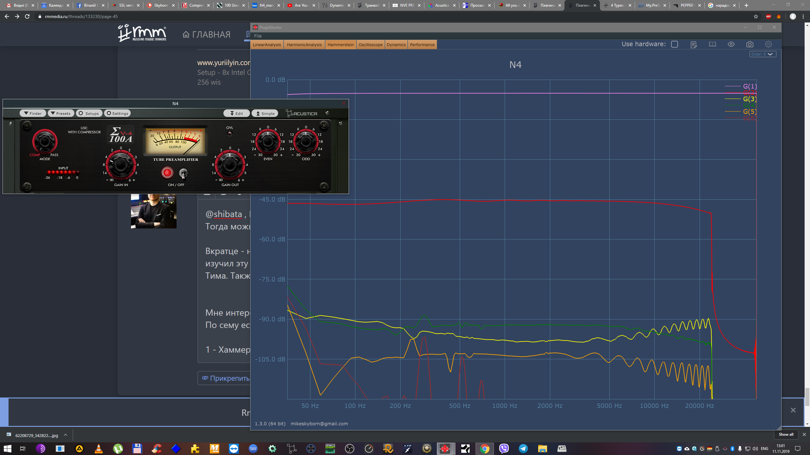Toggle the G(6) legend curve
Image resolution: width=810 pixels, height=455 pixels.
point(740,118)
